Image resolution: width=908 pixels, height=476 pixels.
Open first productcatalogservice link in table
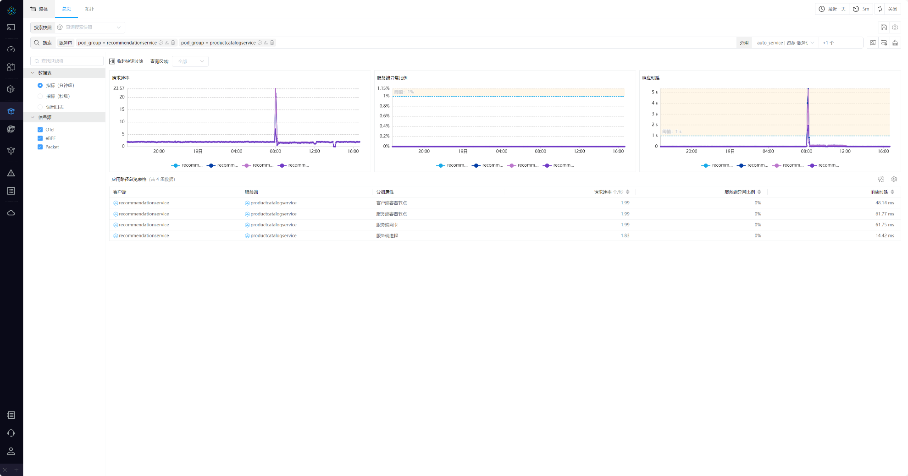[273, 203]
